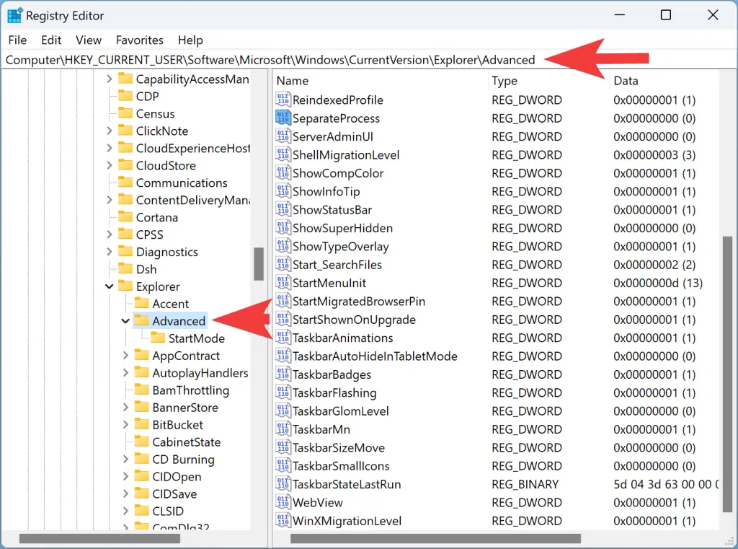Collapse the Explorer key
This screenshot has height=549, width=738.
[110, 286]
